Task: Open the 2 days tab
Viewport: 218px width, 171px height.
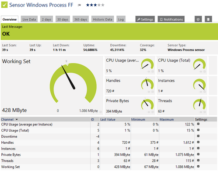Action: [46, 19]
